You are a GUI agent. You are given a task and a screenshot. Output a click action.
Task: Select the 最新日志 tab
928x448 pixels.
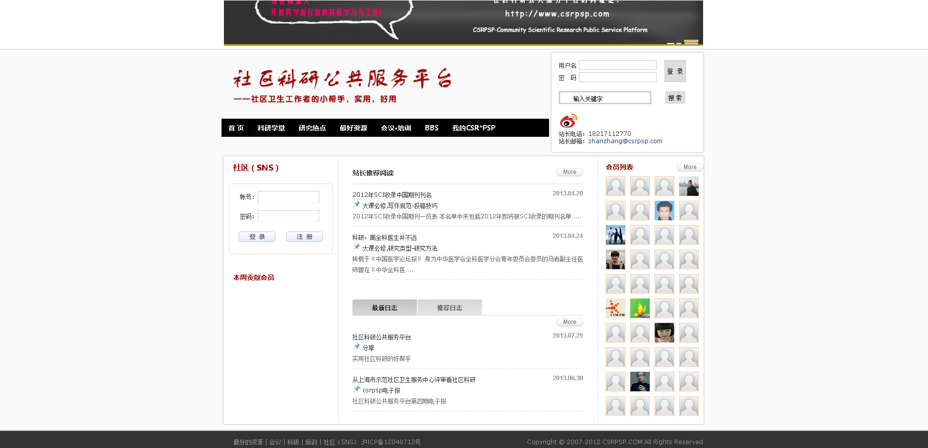pyautogui.click(x=384, y=308)
